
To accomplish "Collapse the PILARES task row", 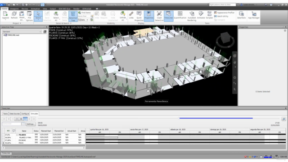I will (x=17, y=135).
